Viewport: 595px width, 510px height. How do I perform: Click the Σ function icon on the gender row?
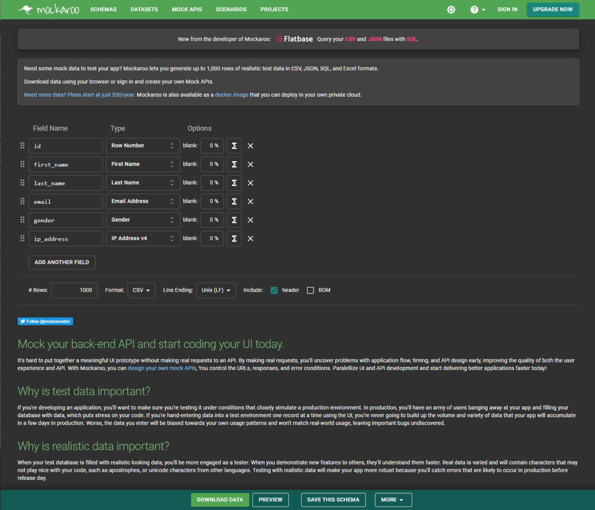coord(234,220)
